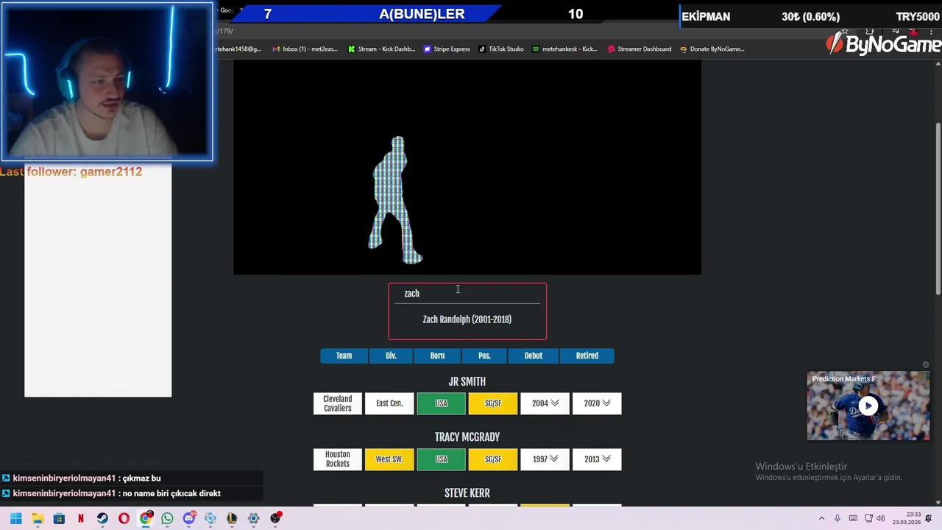Open the volume tray icon

pyautogui.click(x=881, y=518)
